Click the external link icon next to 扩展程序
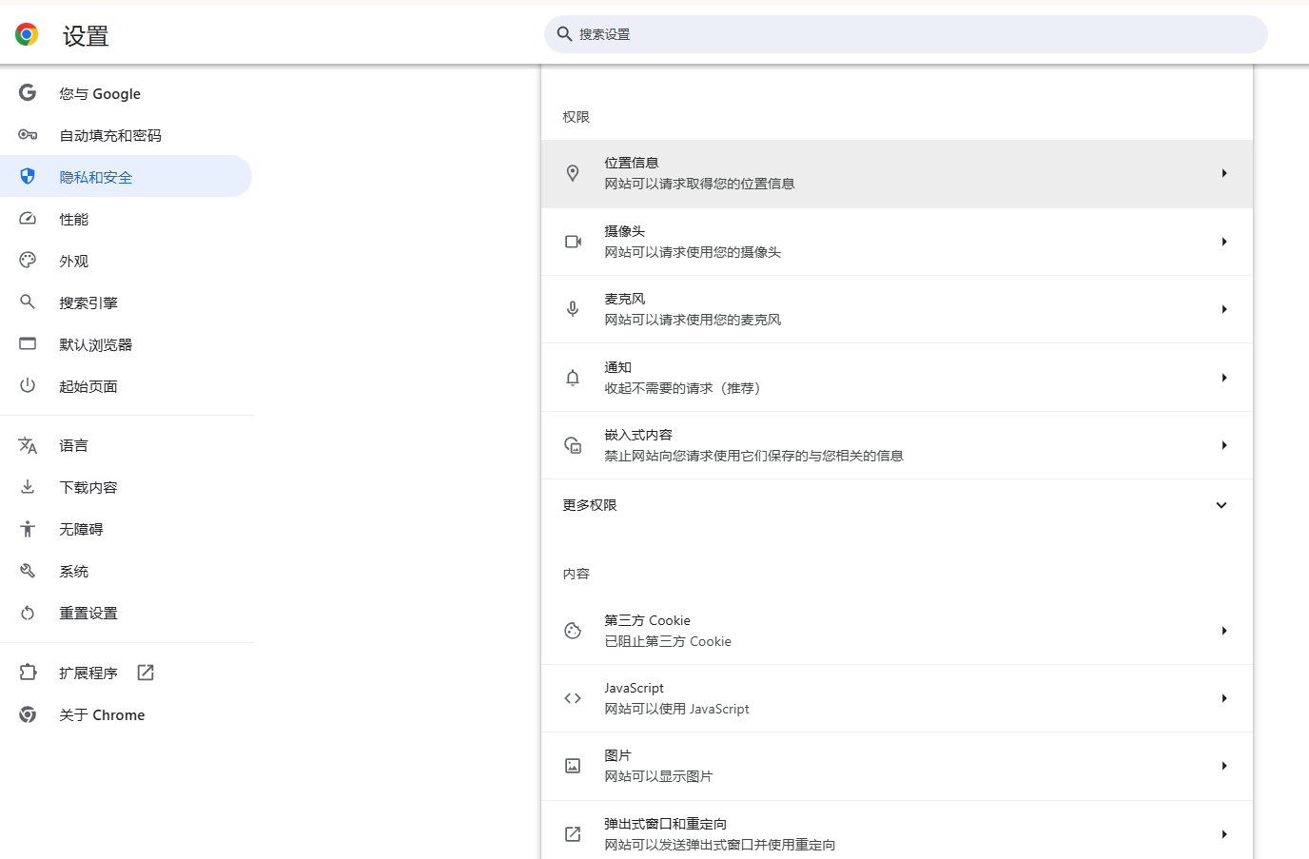The height and width of the screenshot is (859, 1309). 146,673
